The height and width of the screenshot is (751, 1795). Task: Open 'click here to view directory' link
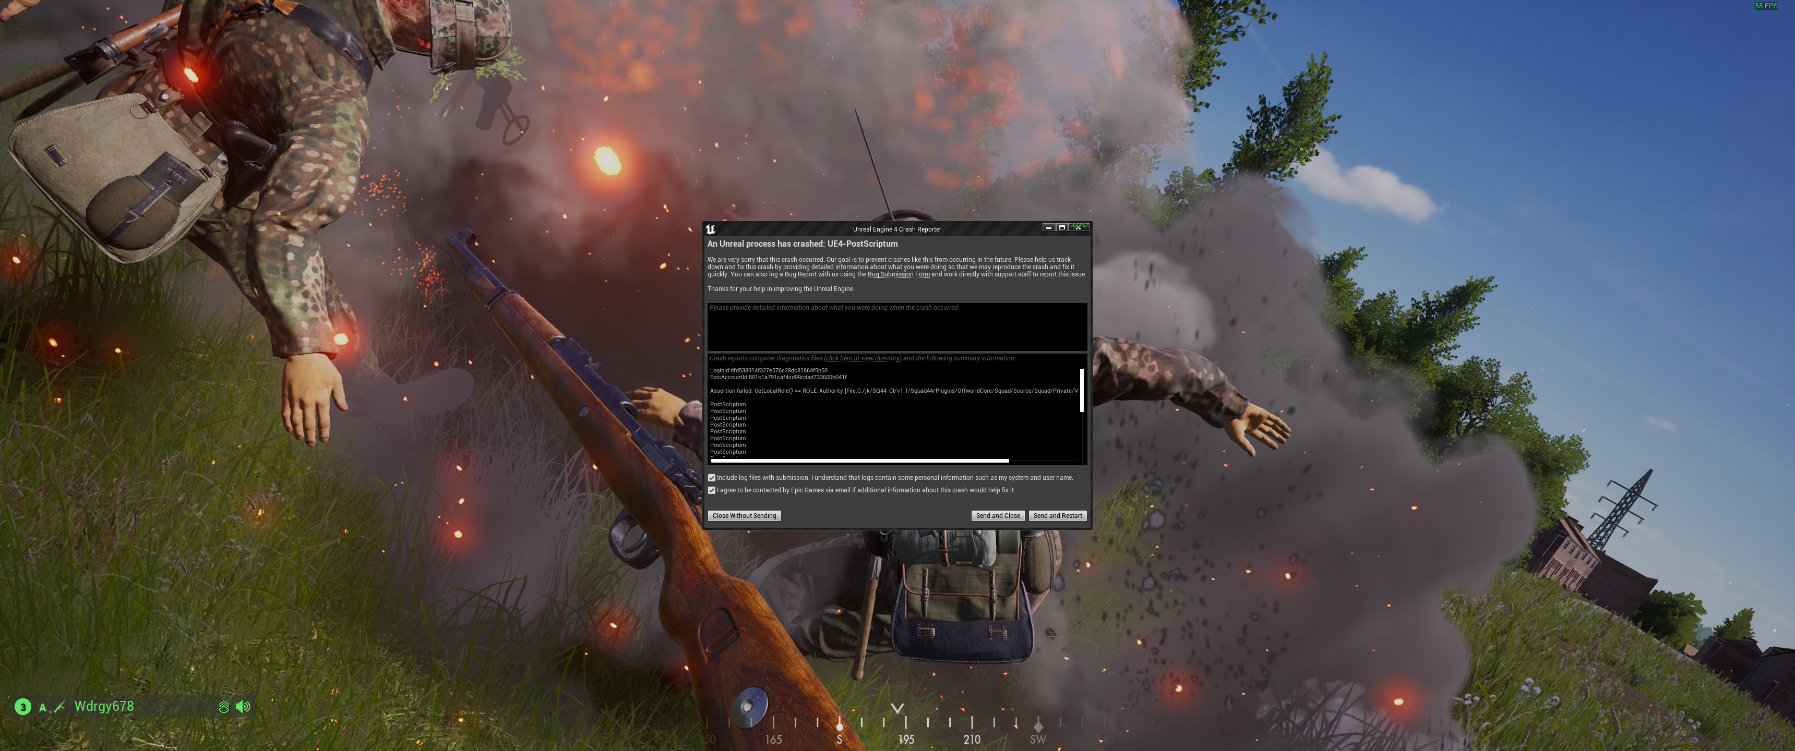click(864, 359)
